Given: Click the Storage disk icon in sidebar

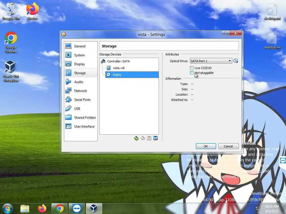Looking at the screenshot, I should (x=68, y=73).
